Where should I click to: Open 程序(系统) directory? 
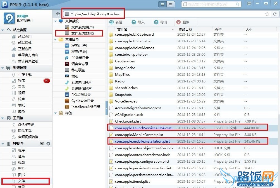(76, 52)
